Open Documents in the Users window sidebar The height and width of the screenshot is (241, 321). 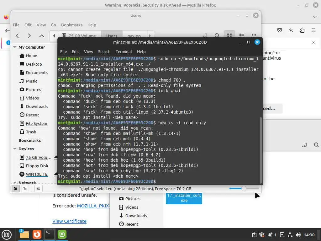tap(37, 72)
